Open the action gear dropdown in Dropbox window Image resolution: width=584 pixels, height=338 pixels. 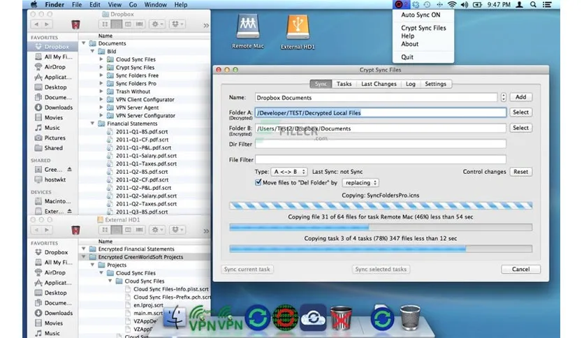coord(156,24)
